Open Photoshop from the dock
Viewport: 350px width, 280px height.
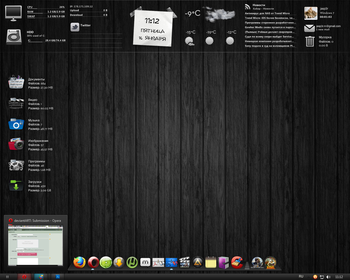click(x=171, y=263)
